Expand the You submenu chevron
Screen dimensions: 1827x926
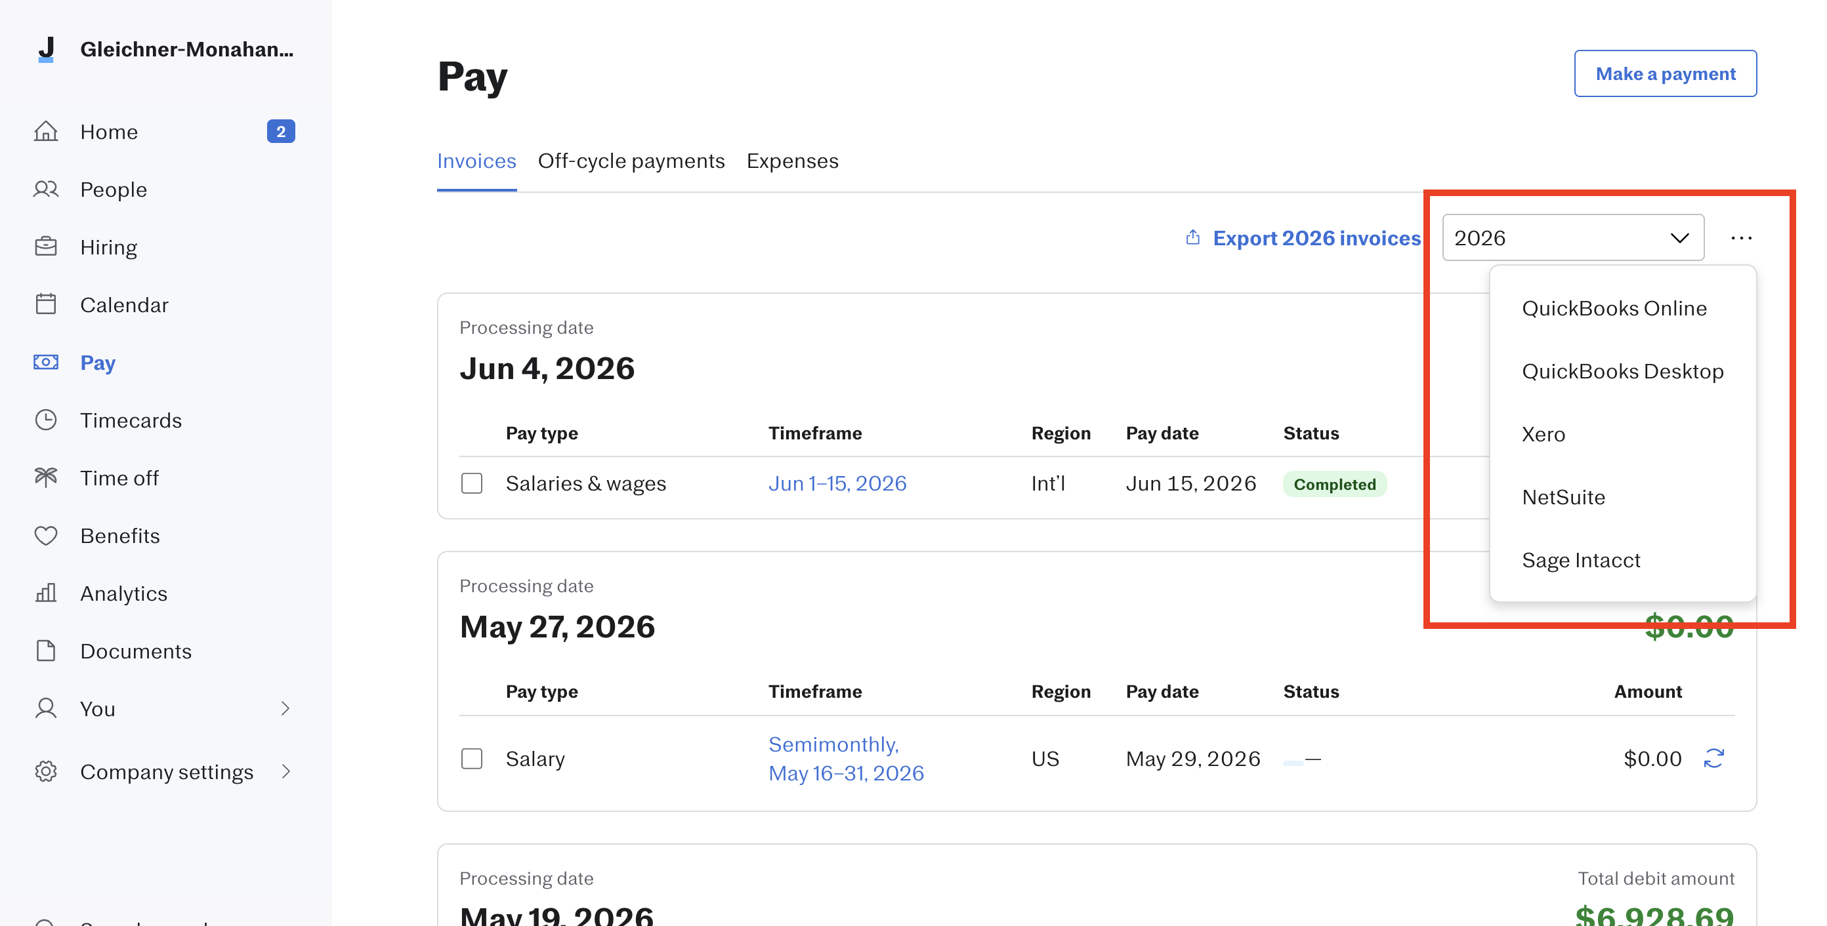click(285, 708)
